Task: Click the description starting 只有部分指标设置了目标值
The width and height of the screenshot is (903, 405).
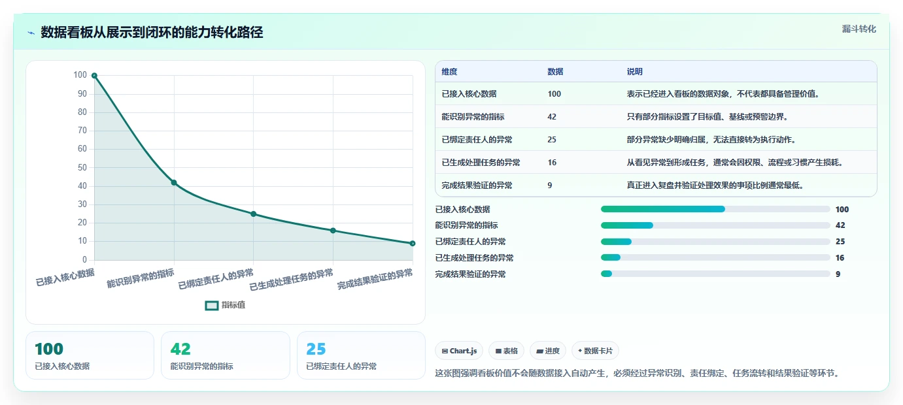Action: pos(707,117)
